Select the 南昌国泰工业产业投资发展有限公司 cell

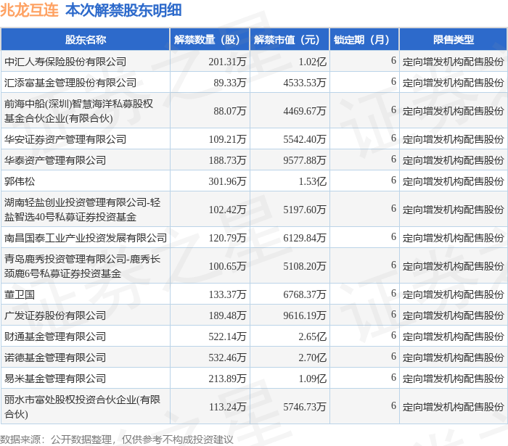point(86,238)
